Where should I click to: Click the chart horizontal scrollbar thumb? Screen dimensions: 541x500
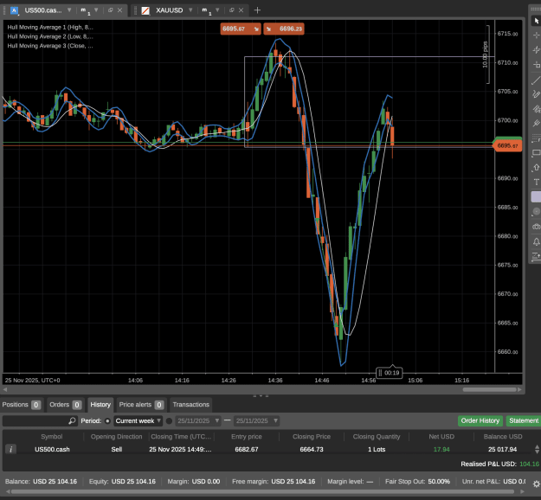click(490, 389)
